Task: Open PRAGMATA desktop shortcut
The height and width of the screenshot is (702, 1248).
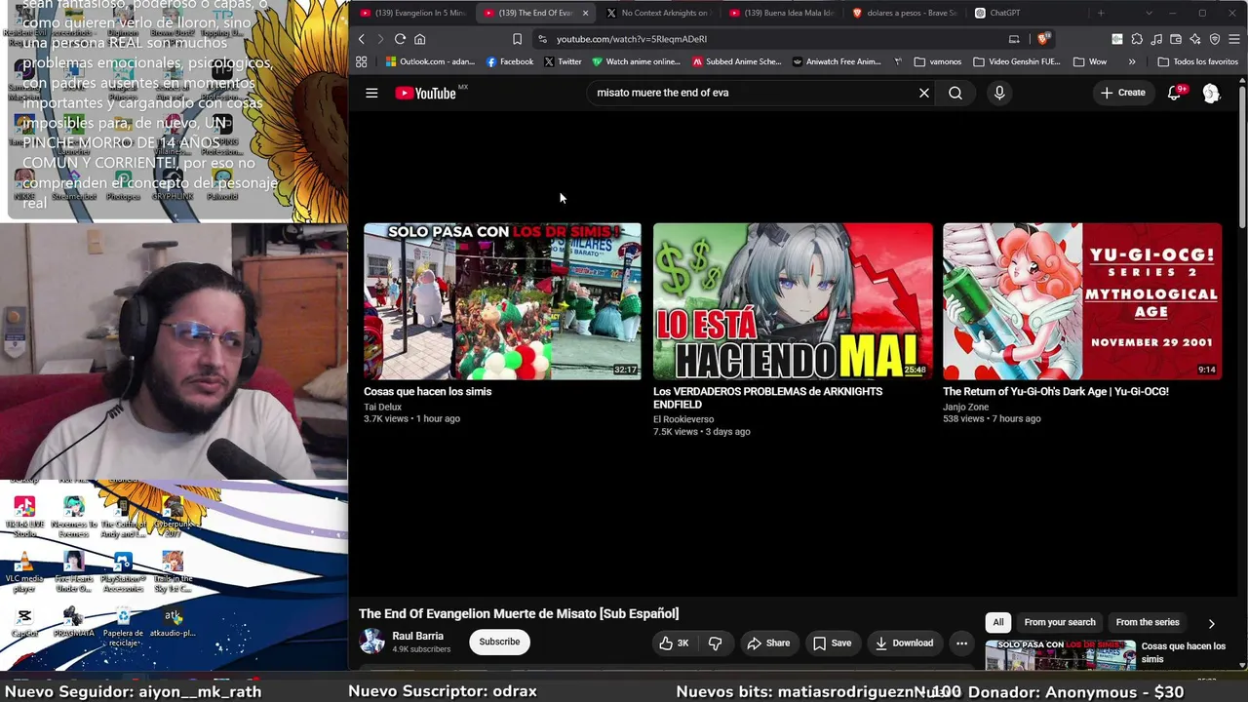Action: click(x=73, y=623)
